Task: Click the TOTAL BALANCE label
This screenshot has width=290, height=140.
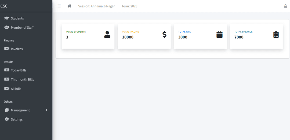Action: [243, 32]
